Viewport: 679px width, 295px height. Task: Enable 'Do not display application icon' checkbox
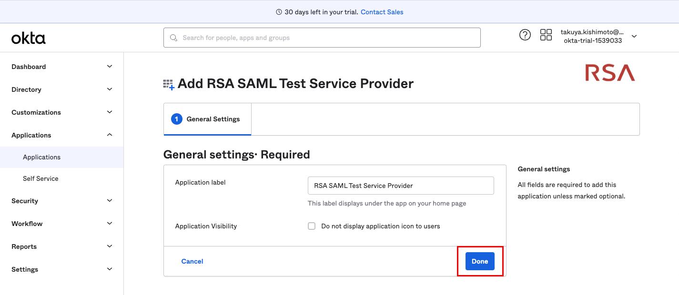pos(312,226)
